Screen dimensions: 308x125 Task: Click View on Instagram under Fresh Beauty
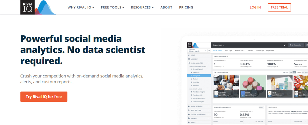[224, 96]
